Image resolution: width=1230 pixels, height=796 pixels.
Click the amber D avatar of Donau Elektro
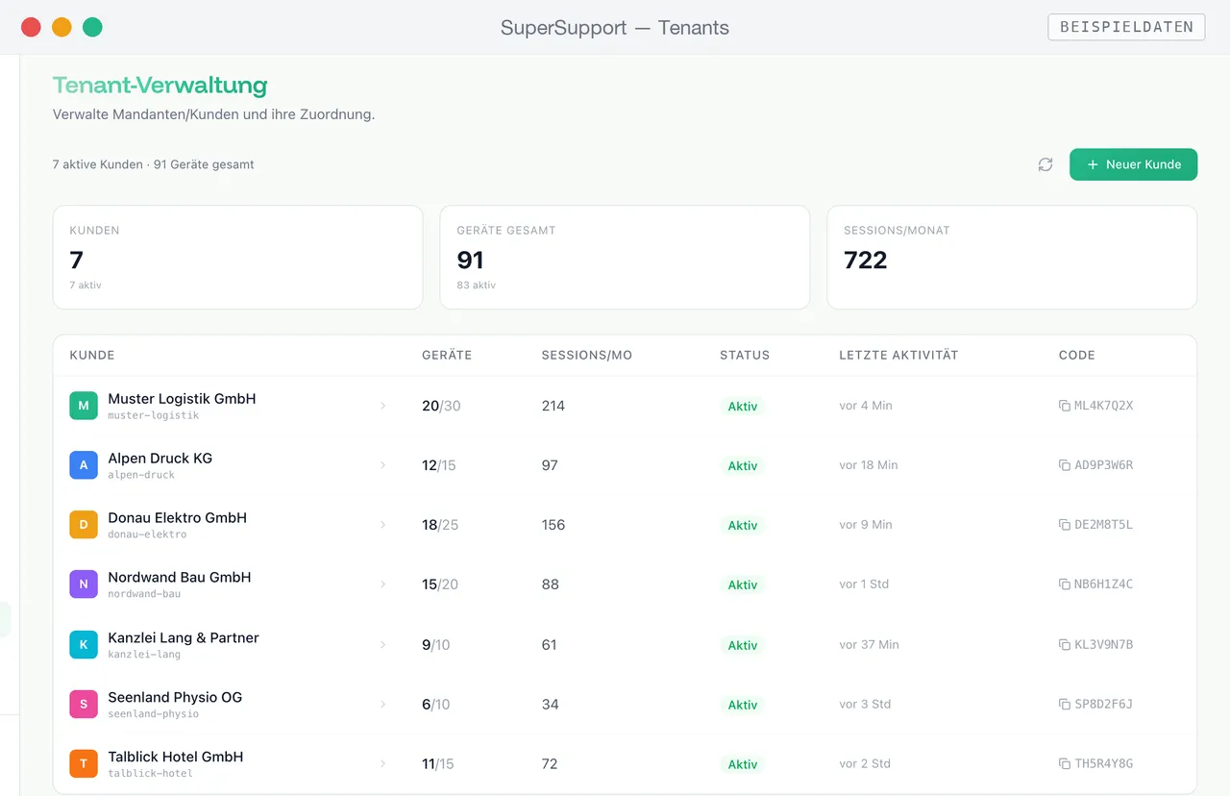tap(84, 525)
